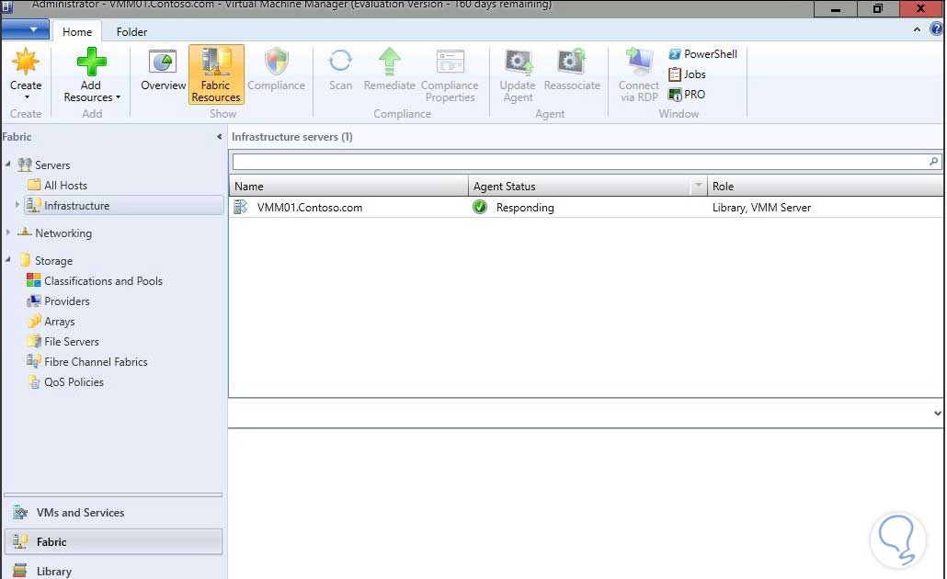Screen dimensions: 947x579
Task: Click the Compliance shield icon
Action: [x=277, y=62]
